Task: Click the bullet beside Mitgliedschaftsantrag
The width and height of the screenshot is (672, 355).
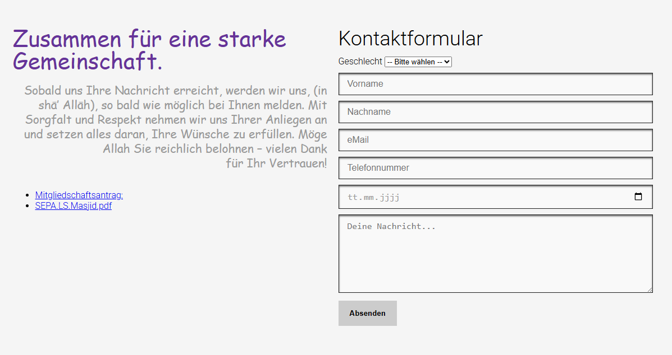Action: coord(27,195)
